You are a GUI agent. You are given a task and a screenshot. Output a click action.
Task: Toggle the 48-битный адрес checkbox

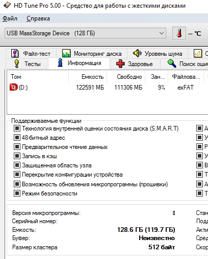tap(17, 137)
